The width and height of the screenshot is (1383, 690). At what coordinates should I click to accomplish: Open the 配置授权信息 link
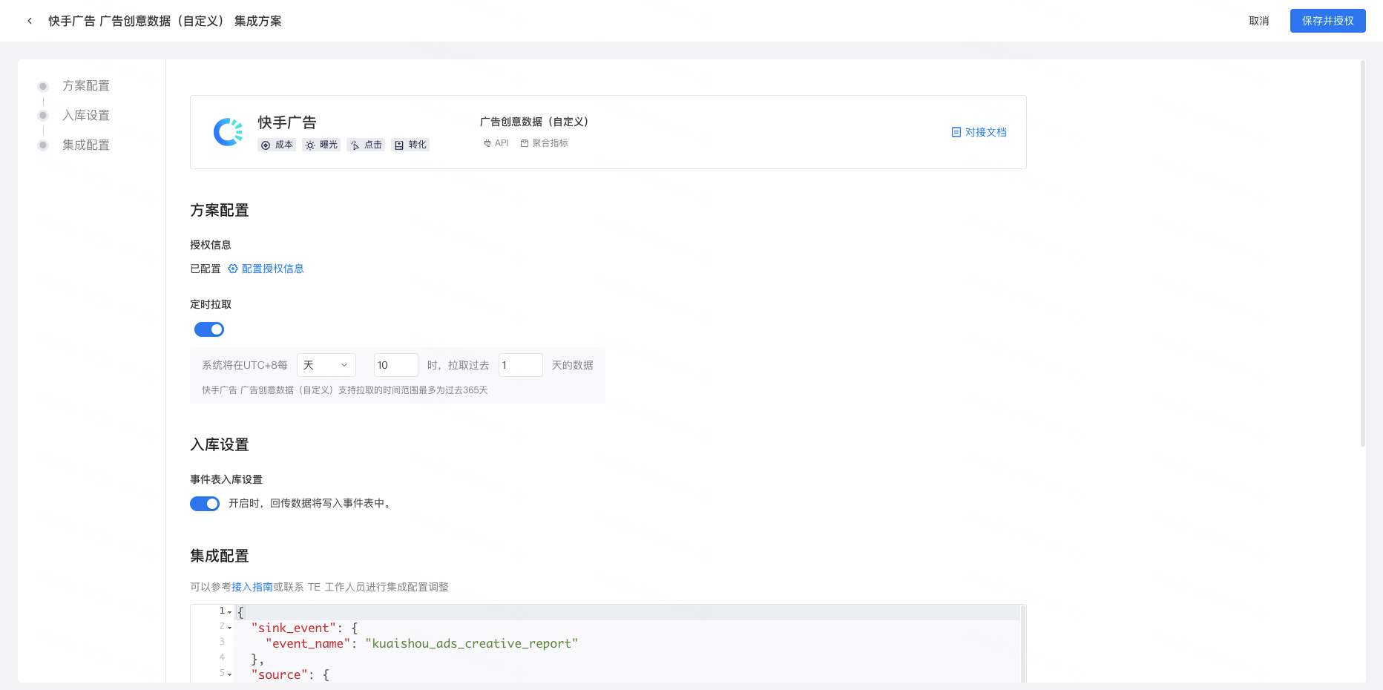coord(273,269)
